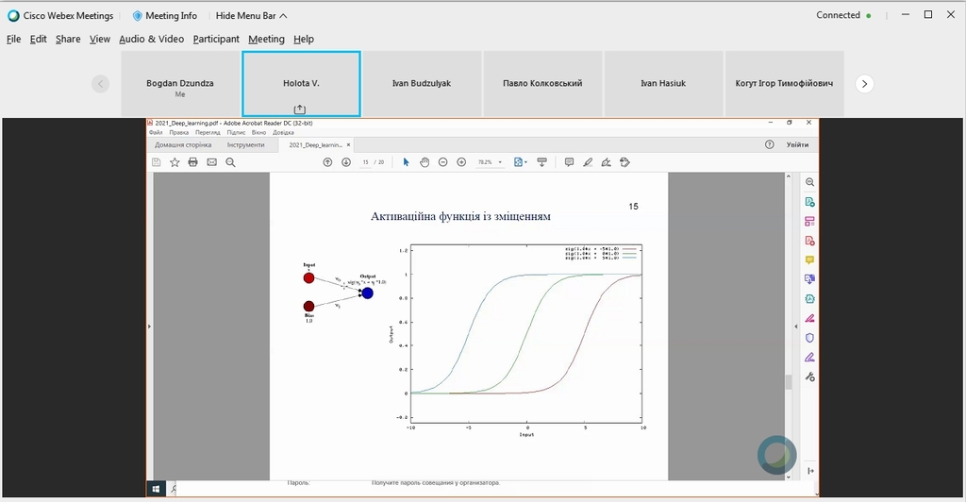The image size is (966, 502).
Task: Add a comment with speech bubble icon
Action: (569, 162)
